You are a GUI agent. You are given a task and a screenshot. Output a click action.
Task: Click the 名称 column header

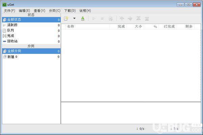pos(88,26)
